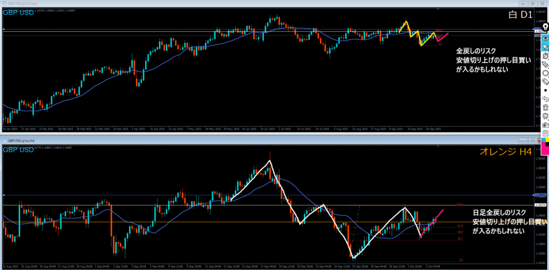Select the eraser tool in side toolbar
Screen dimensions: 549x270
545,81
